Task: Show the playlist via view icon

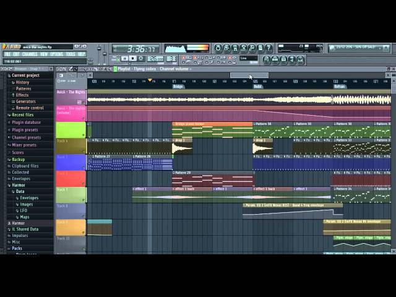Action: [267, 60]
